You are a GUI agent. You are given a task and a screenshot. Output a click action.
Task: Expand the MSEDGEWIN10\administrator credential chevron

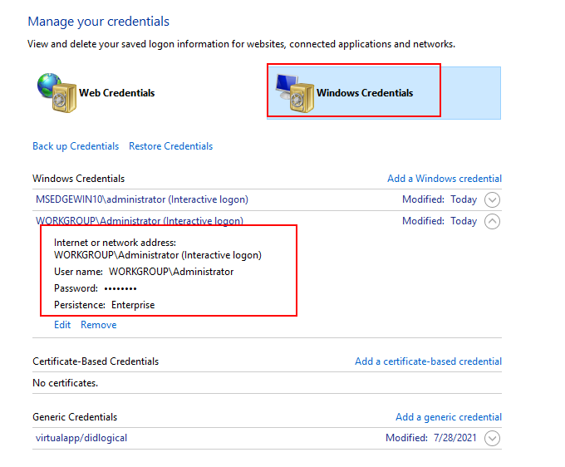pos(492,199)
